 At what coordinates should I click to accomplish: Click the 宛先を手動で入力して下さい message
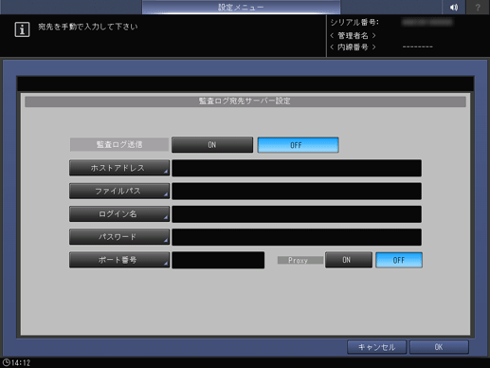(x=88, y=27)
